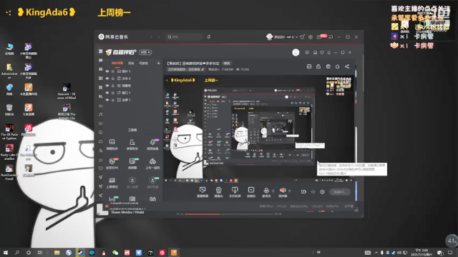The image size is (458, 257).
Task: Hide the 全屏 1 layer with its eye icon
Action: (x=107, y=100)
